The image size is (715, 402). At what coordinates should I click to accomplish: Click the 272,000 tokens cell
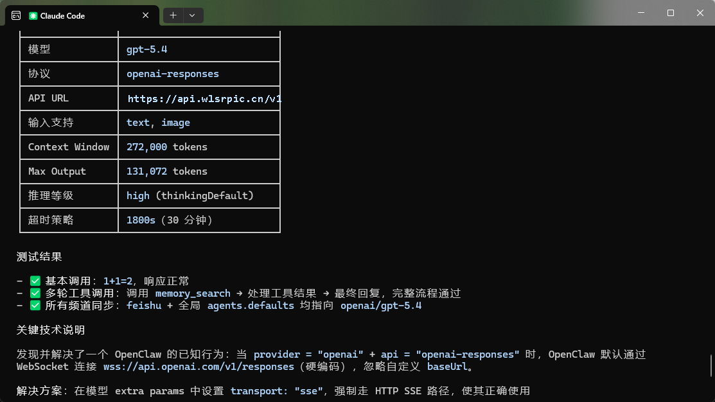point(164,146)
